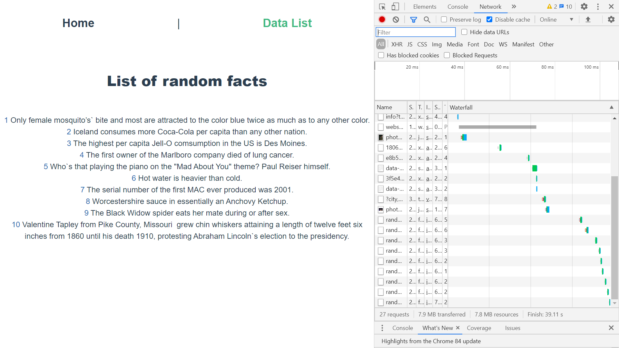Activate the inspect element picker icon
Viewport: 619px width, 348px height.
[x=382, y=7]
